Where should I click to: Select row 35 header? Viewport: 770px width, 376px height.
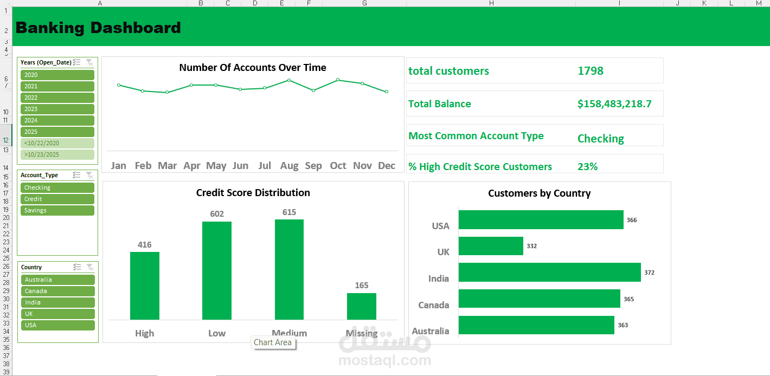(x=5, y=339)
